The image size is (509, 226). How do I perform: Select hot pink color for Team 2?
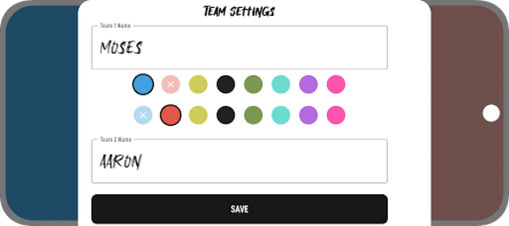(x=336, y=115)
